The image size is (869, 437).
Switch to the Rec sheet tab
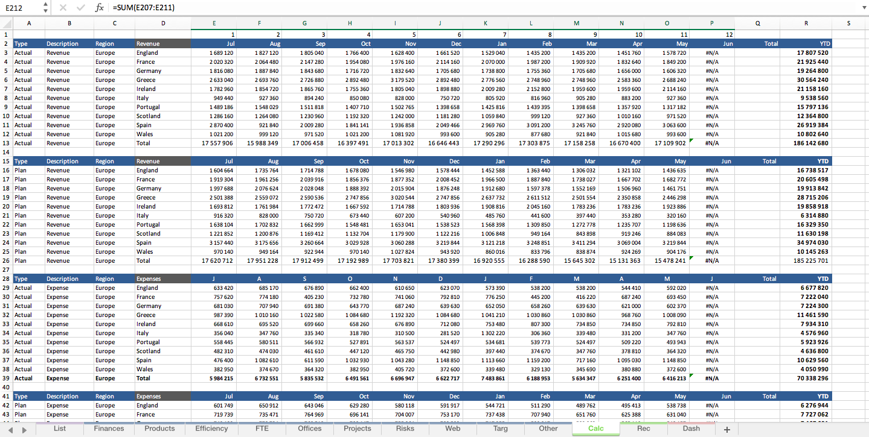click(644, 429)
